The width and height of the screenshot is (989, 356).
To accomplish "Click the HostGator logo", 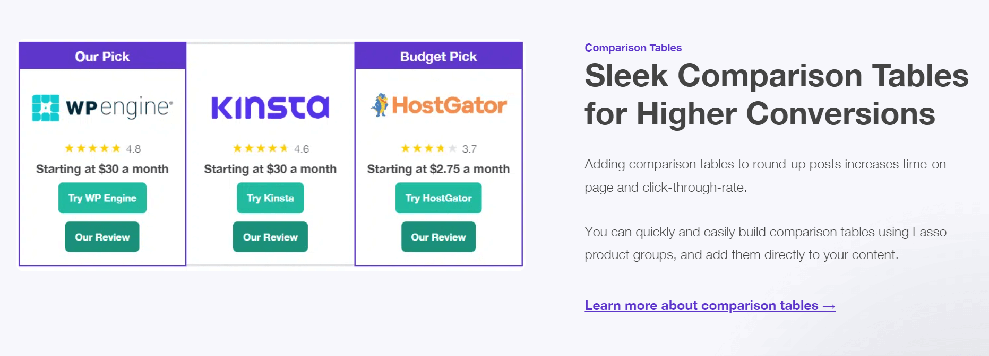I will pos(438,105).
